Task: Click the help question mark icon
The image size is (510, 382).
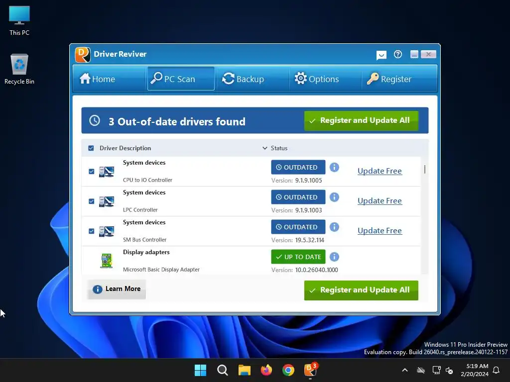Action: point(398,54)
